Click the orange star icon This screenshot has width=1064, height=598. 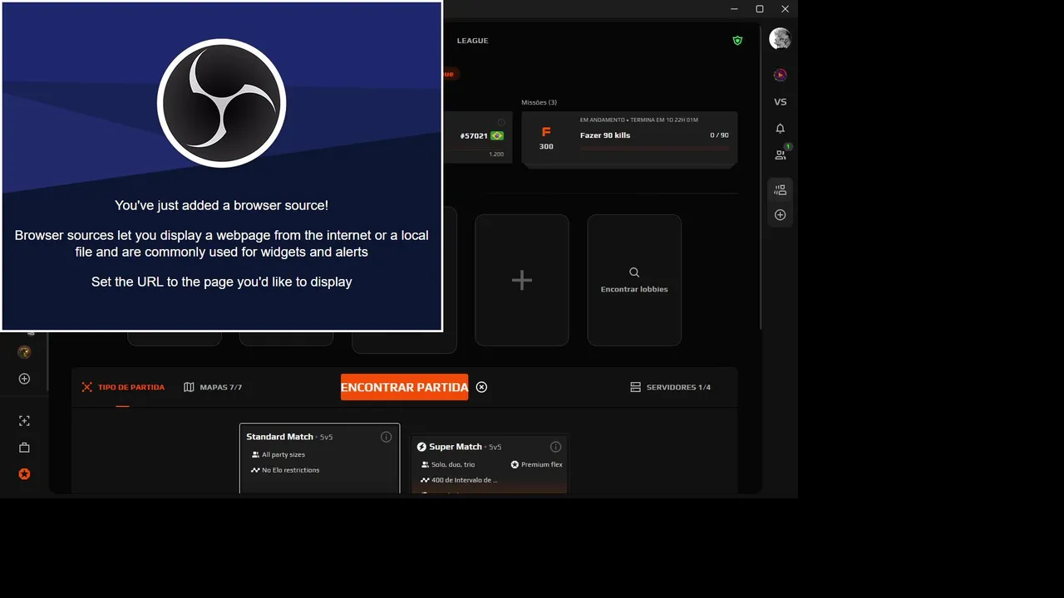point(24,474)
